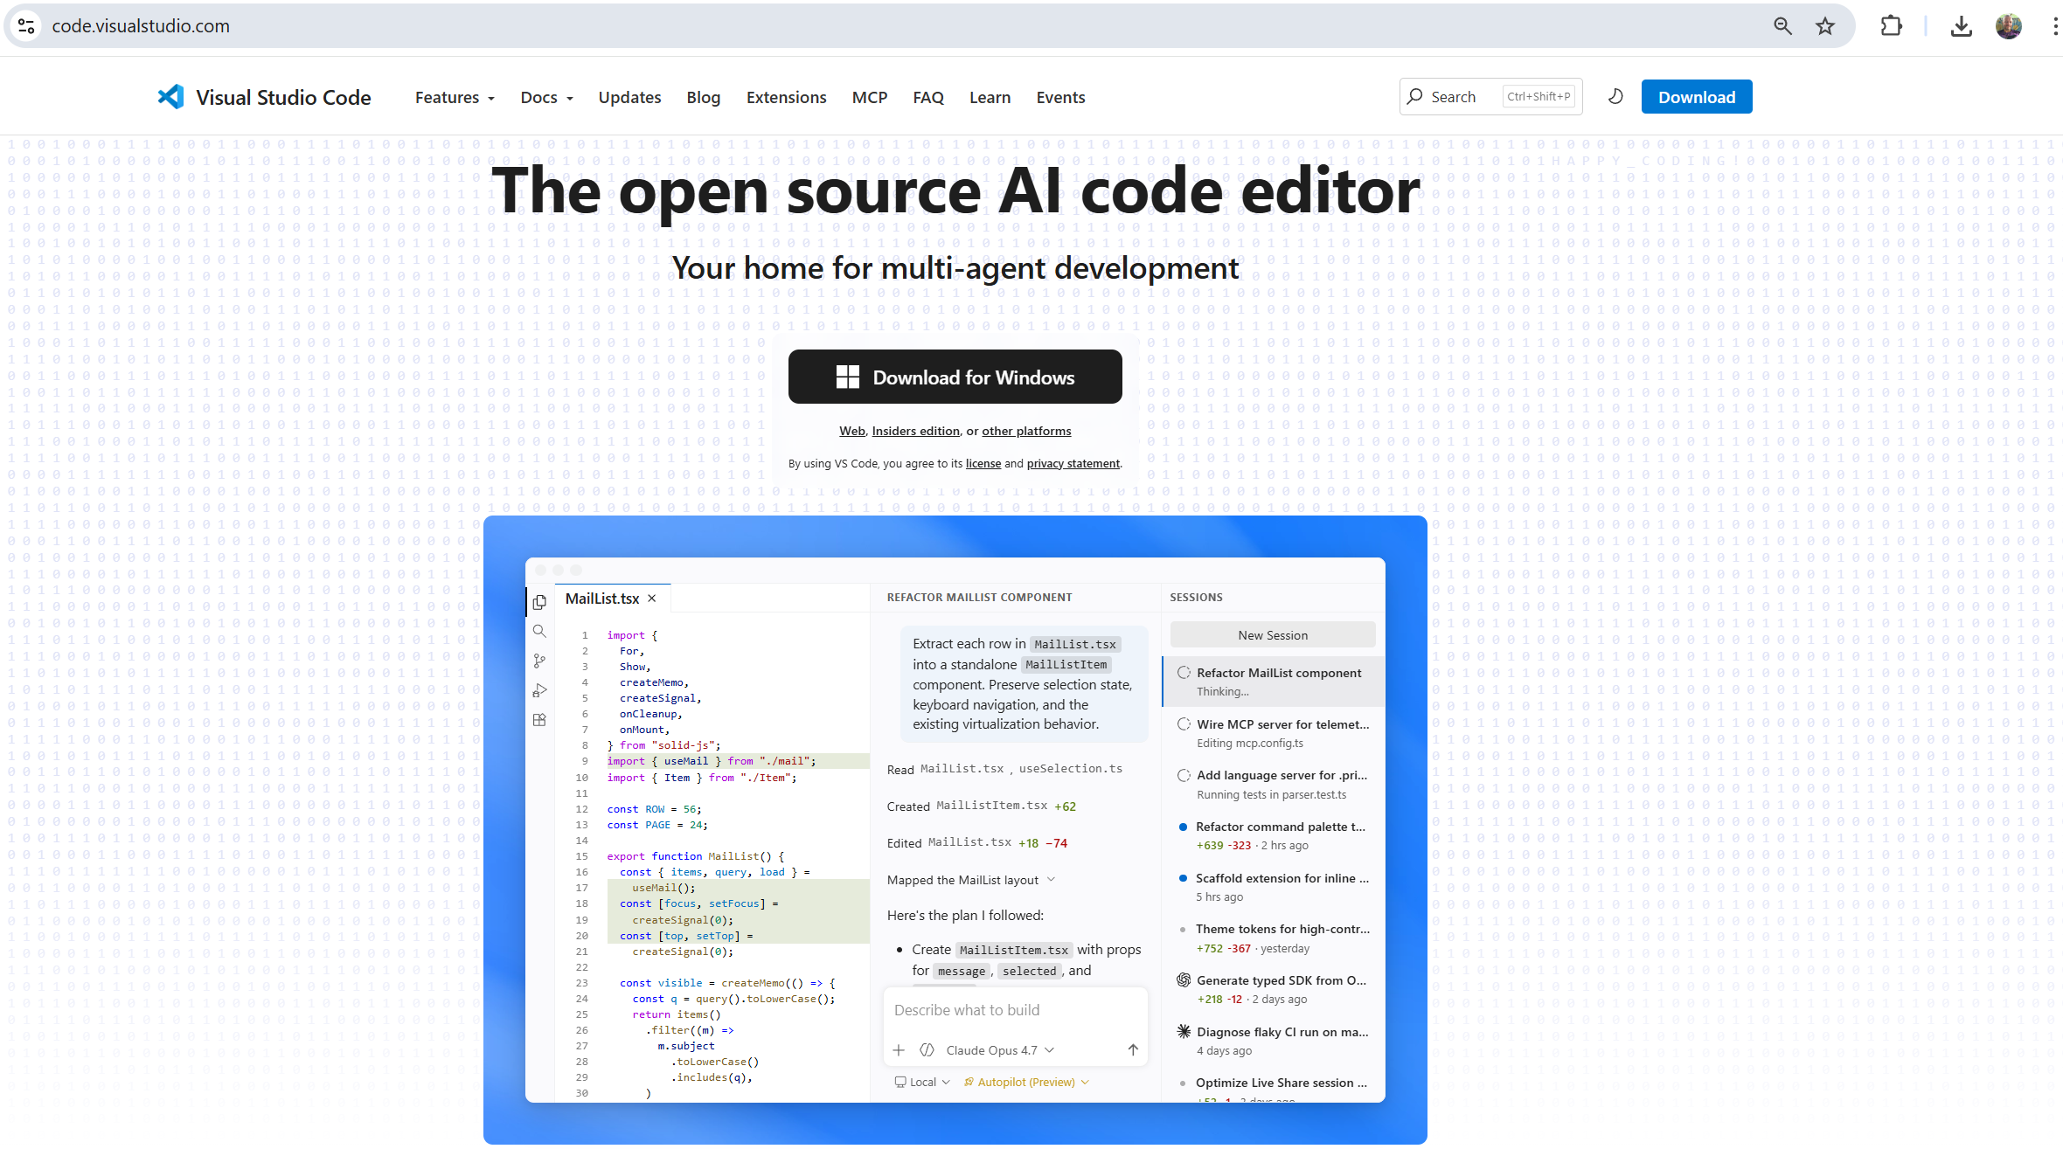
Task: Open the Blog nav item
Action: click(x=704, y=98)
